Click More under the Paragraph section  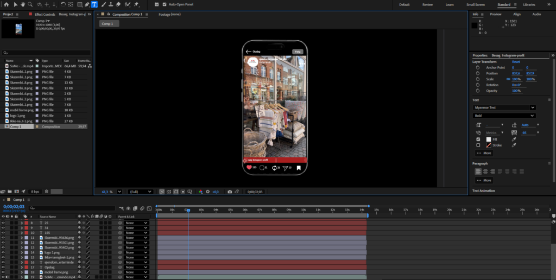click(x=484, y=180)
